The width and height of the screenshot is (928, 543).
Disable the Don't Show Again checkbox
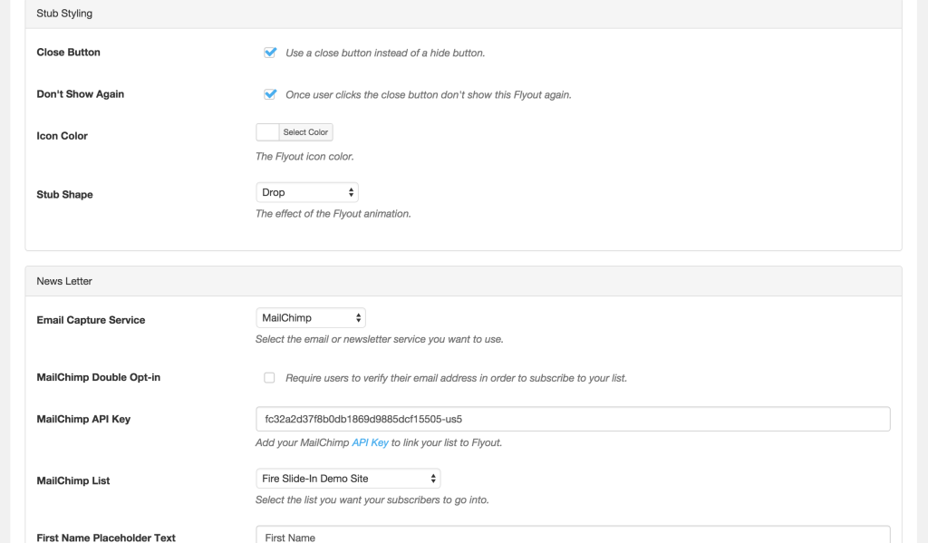[x=269, y=94]
